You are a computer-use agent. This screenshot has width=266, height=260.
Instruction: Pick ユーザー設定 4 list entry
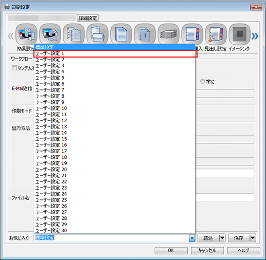(114, 71)
